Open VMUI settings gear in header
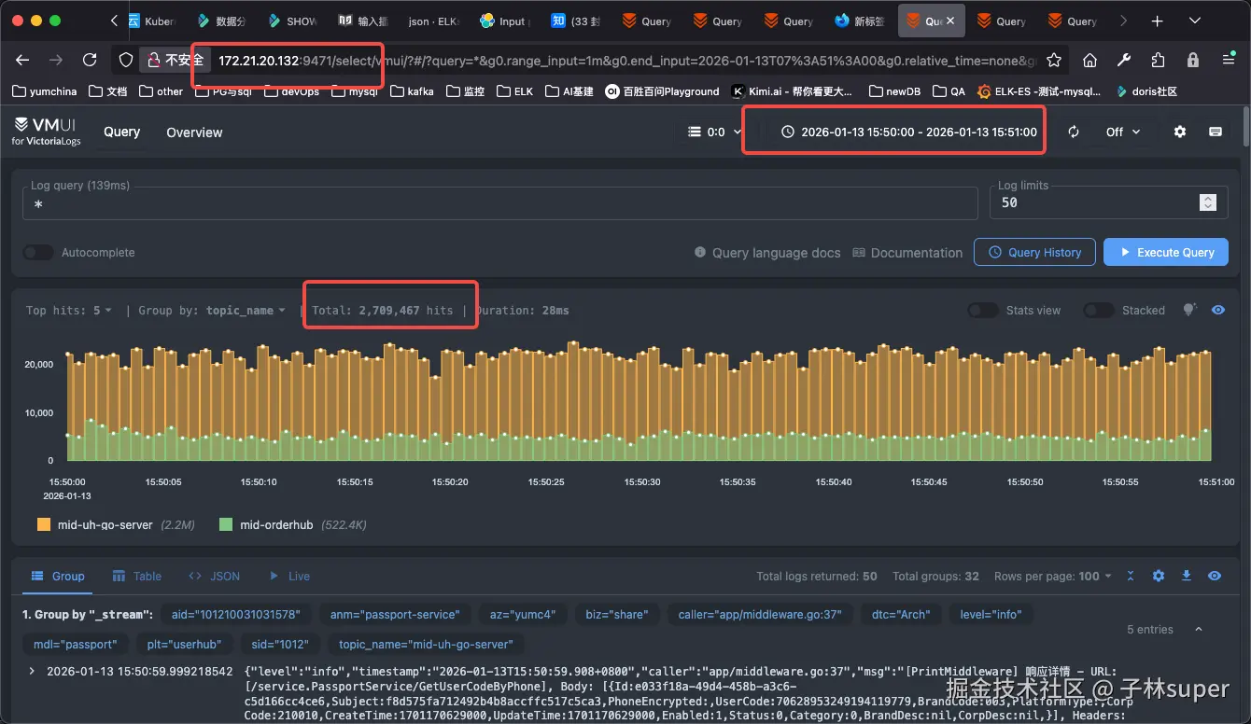1251x724 pixels. point(1180,132)
